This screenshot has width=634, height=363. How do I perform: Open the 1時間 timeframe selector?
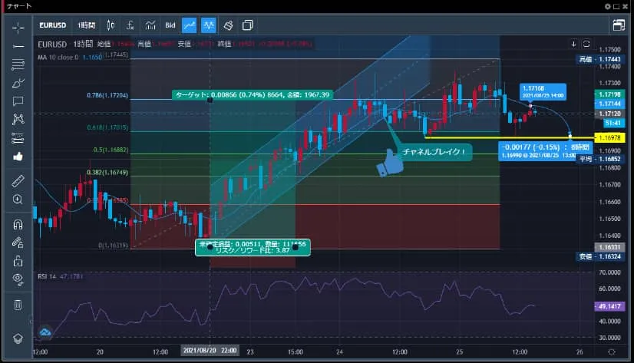[x=86, y=25]
